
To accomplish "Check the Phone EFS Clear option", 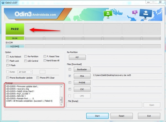I will coord(38,78).
